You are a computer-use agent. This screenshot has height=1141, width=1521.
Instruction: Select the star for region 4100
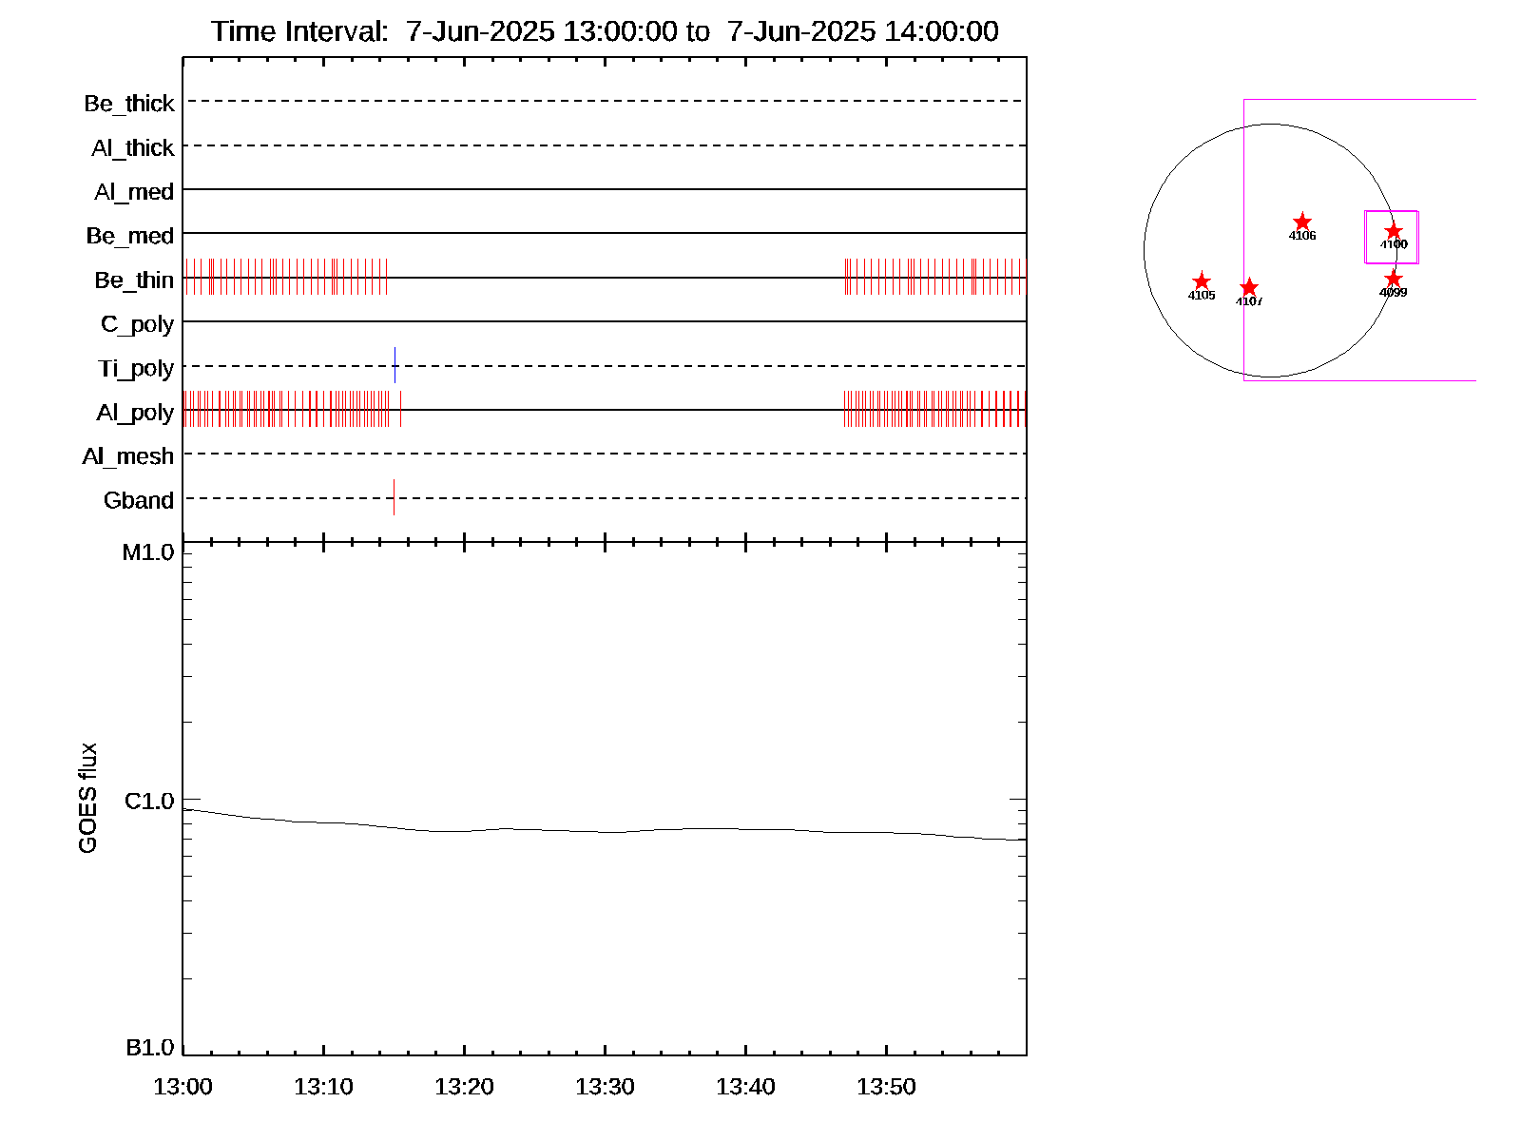(1394, 231)
